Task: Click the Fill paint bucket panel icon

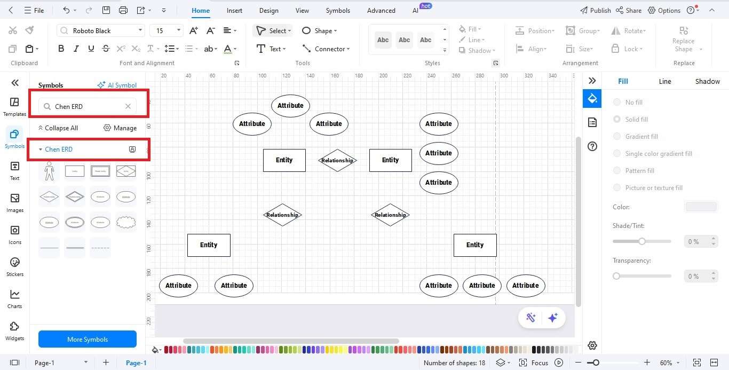Action: pyautogui.click(x=592, y=99)
